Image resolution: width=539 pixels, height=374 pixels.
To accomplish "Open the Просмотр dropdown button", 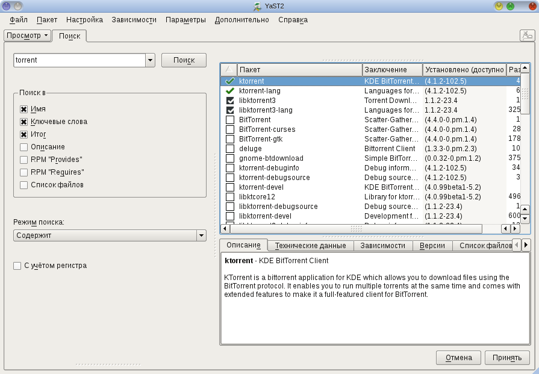I will coord(27,36).
